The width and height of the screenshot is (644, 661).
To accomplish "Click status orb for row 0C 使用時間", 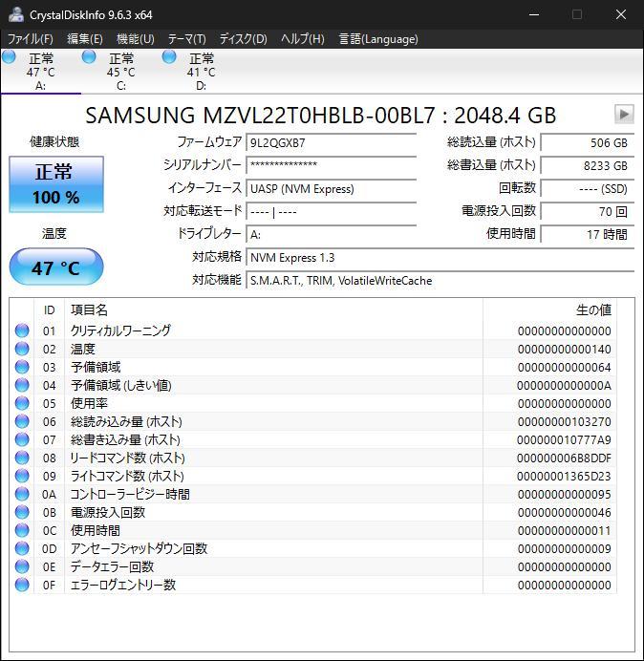I will click(22, 530).
